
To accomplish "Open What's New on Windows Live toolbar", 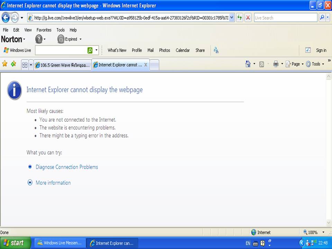I will [117, 50].
